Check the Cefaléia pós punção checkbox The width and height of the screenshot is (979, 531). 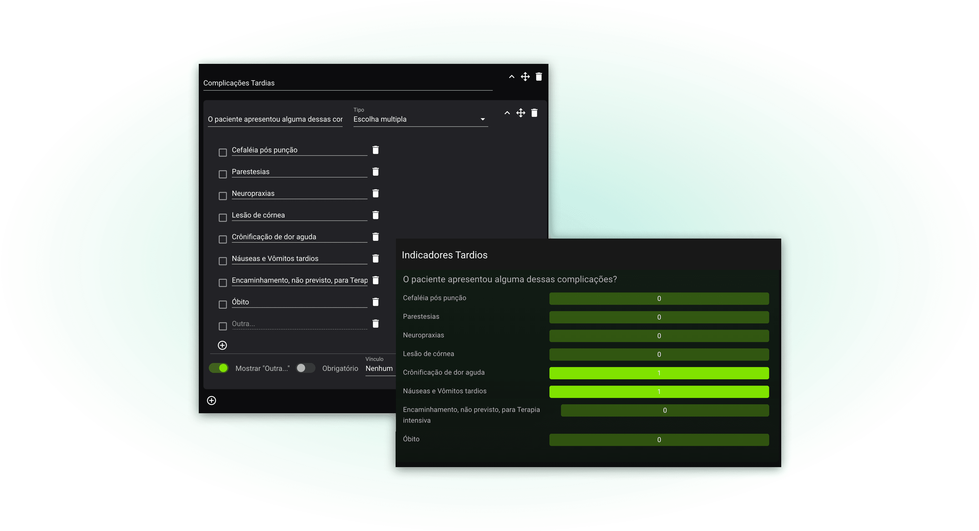223,152
